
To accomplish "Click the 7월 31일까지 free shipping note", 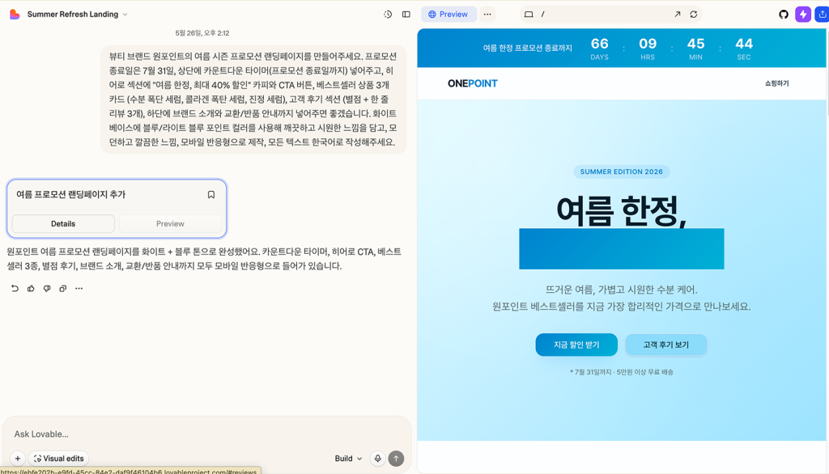I will [621, 372].
